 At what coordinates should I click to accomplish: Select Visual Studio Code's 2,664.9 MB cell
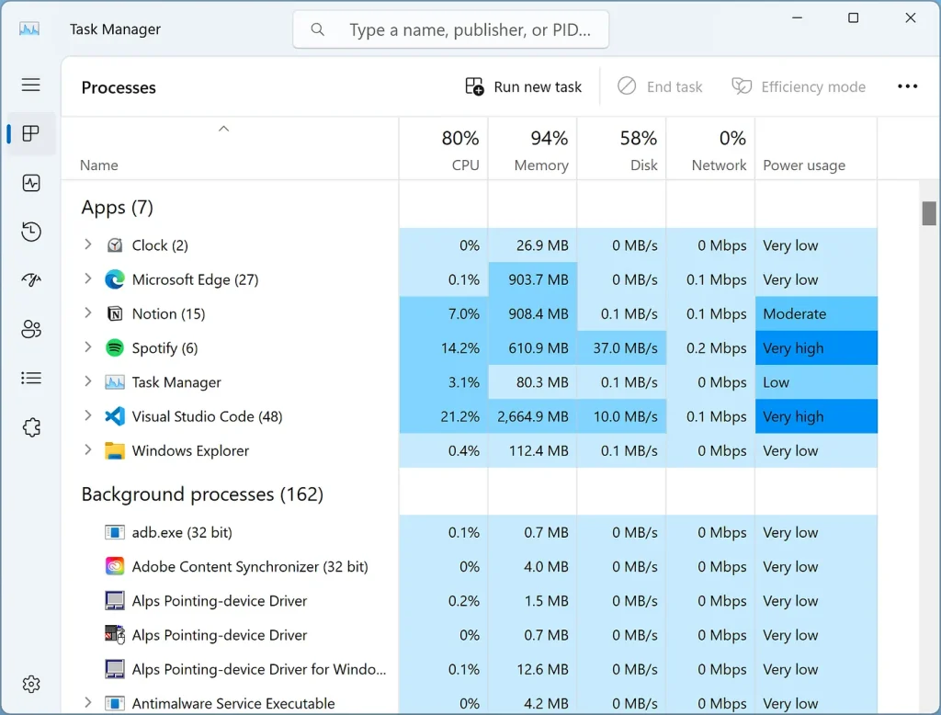(x=533, y=416)
